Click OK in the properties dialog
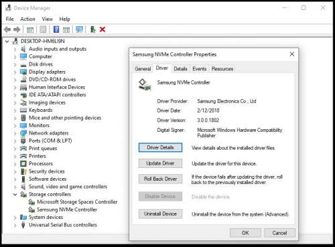Image resolution: width=335 pixels, height=247 pixels. (245, 233)
